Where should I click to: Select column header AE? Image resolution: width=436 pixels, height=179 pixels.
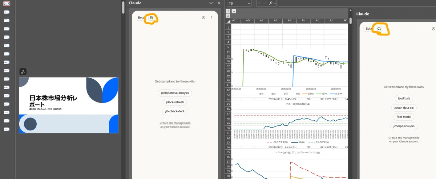click(x=261, y=21)
